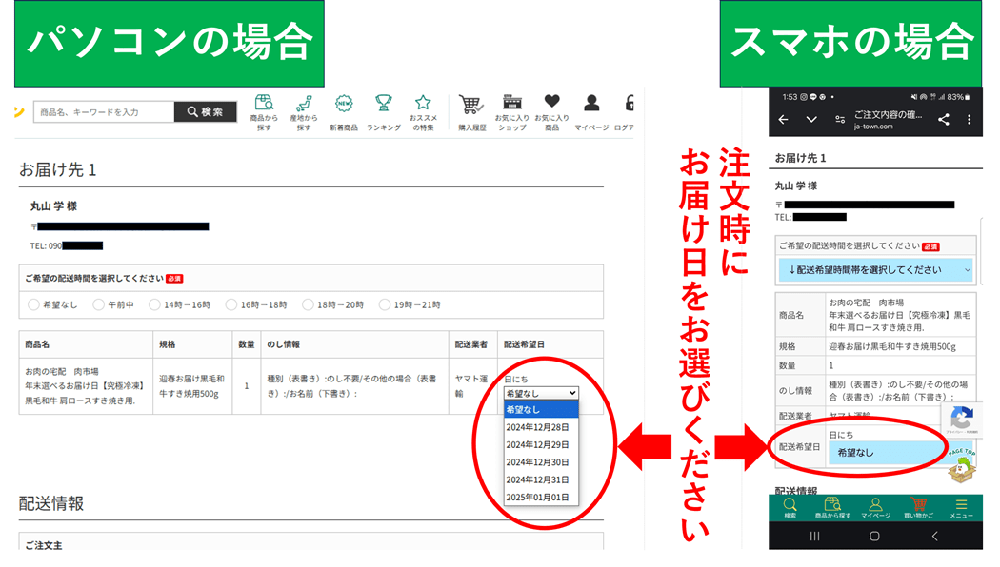Screen dimensions: 1000x567
Task: Open the メニュー tab in mobile bottom bar
Action: coord(961,506)
